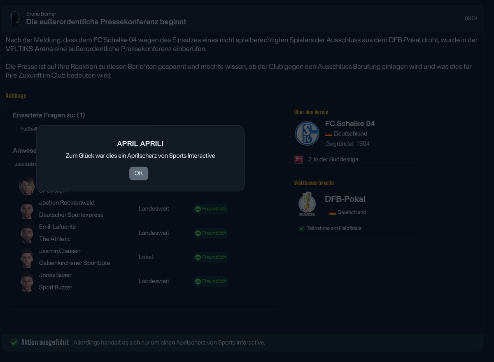Click the smiley icon in Emili Lafuente's row

(198, 233)
